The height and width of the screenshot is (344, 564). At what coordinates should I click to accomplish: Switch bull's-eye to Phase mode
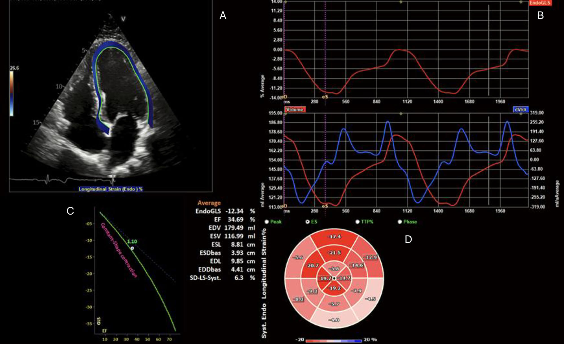[400, 222]
